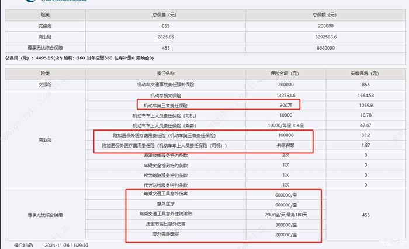This screenshot has width=409, height=249.
Task: Select '机动车车上人员责任保险（乘客）' liability name
Action: [164, 125]
